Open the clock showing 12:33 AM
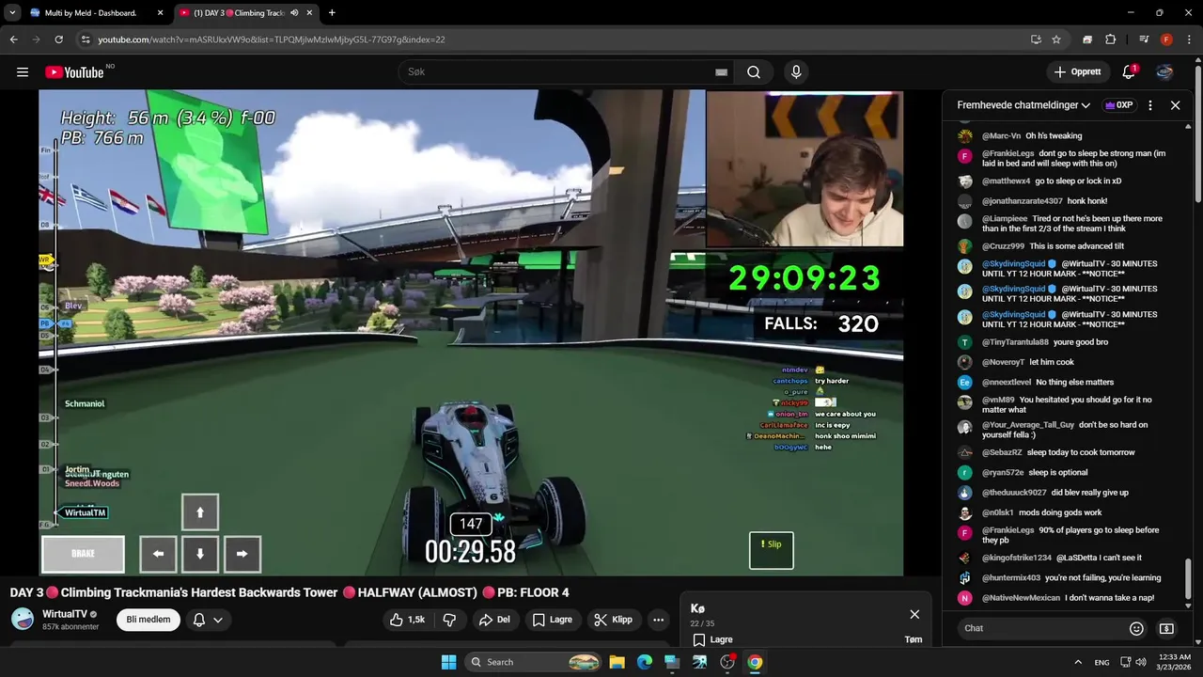Image resolution: width=1203 pixels, height=677 pixels. click(1173, 662)
